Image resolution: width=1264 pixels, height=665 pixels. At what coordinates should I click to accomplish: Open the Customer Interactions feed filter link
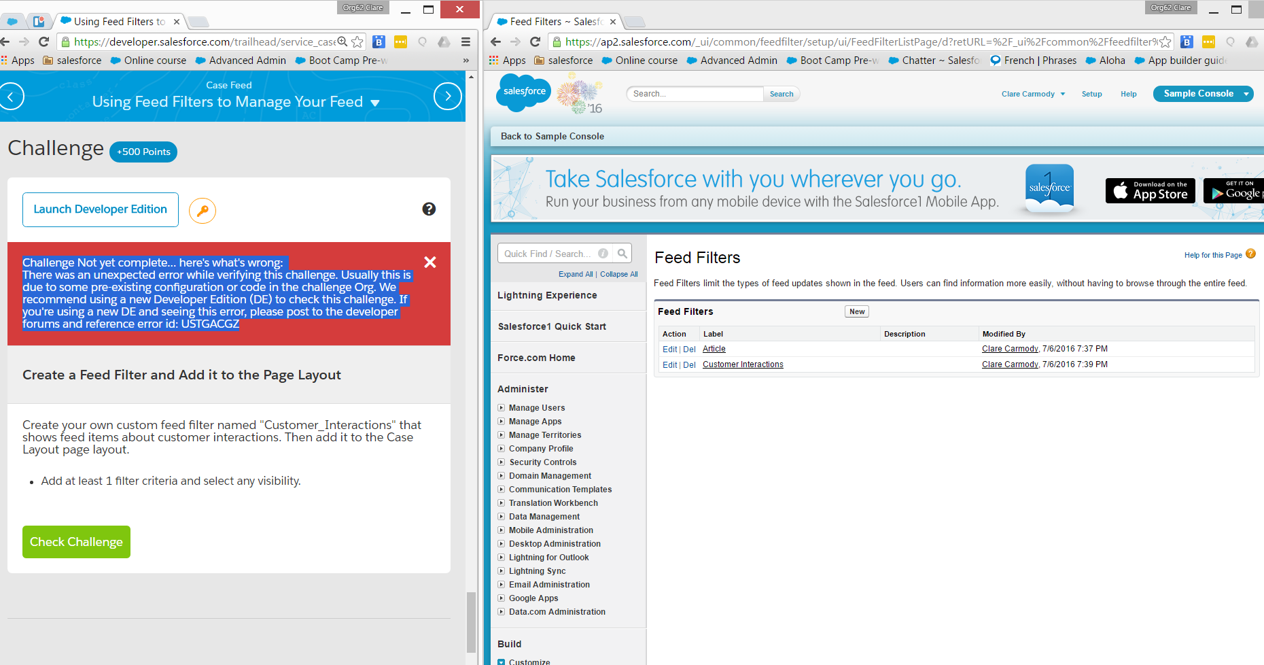[x=743, y=365]
